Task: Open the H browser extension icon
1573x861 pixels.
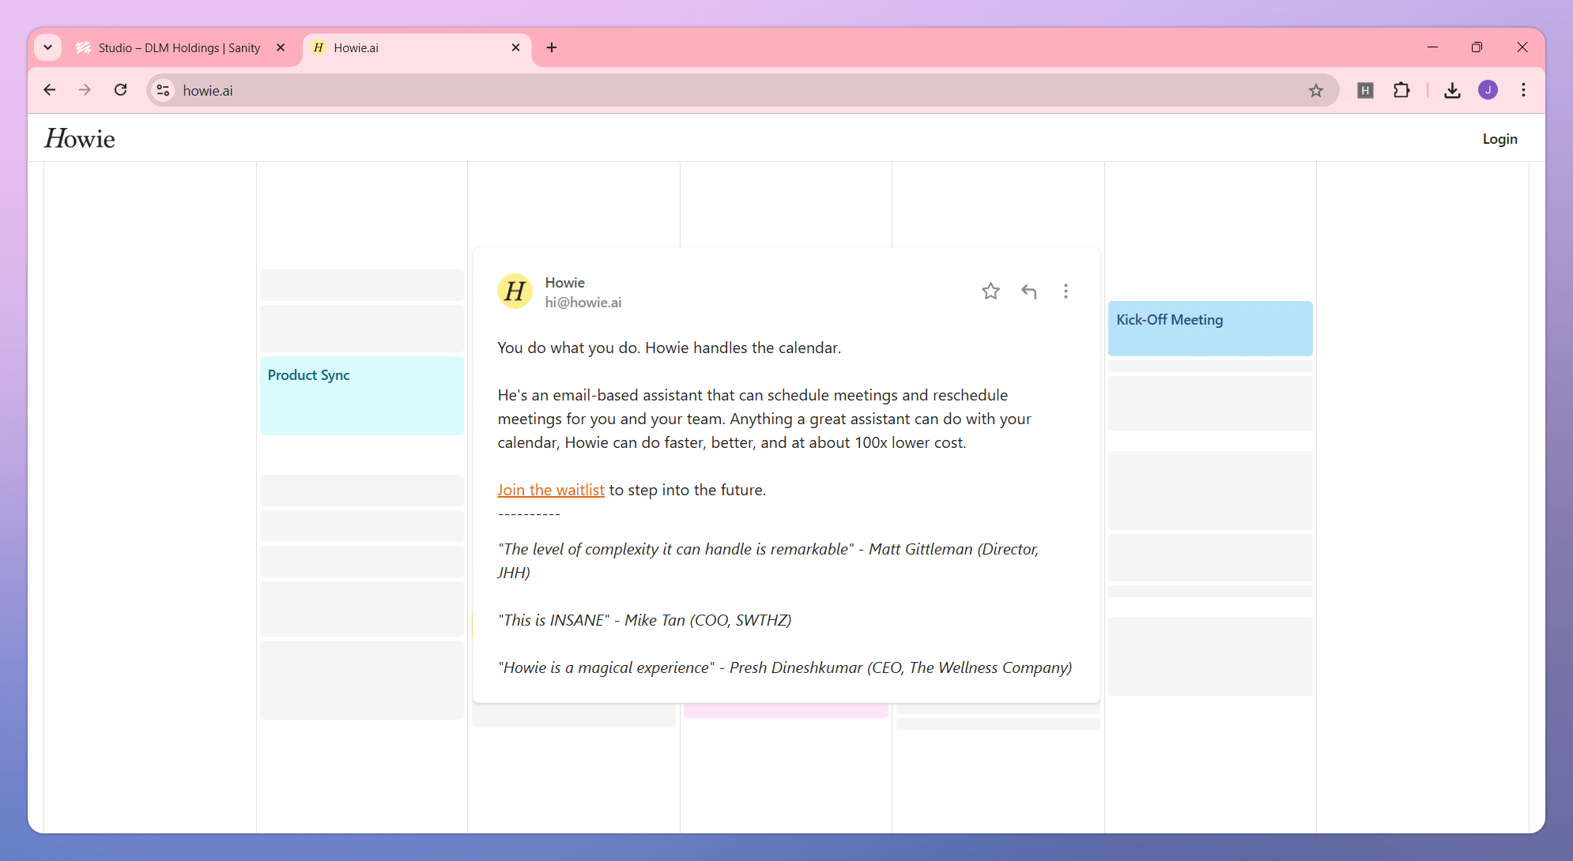Action: 1365,91
